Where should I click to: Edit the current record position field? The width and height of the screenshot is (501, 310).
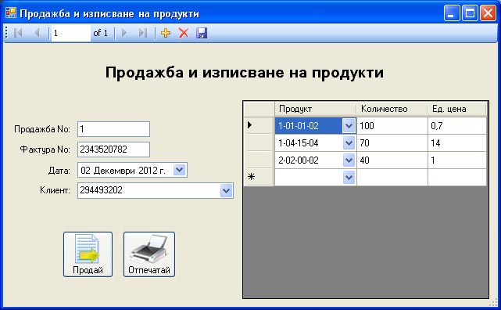tap(71, 33)
